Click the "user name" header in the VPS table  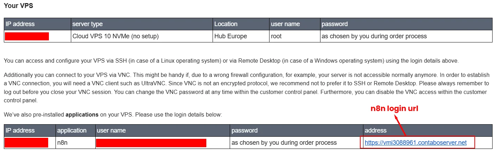tap(285, 24)
